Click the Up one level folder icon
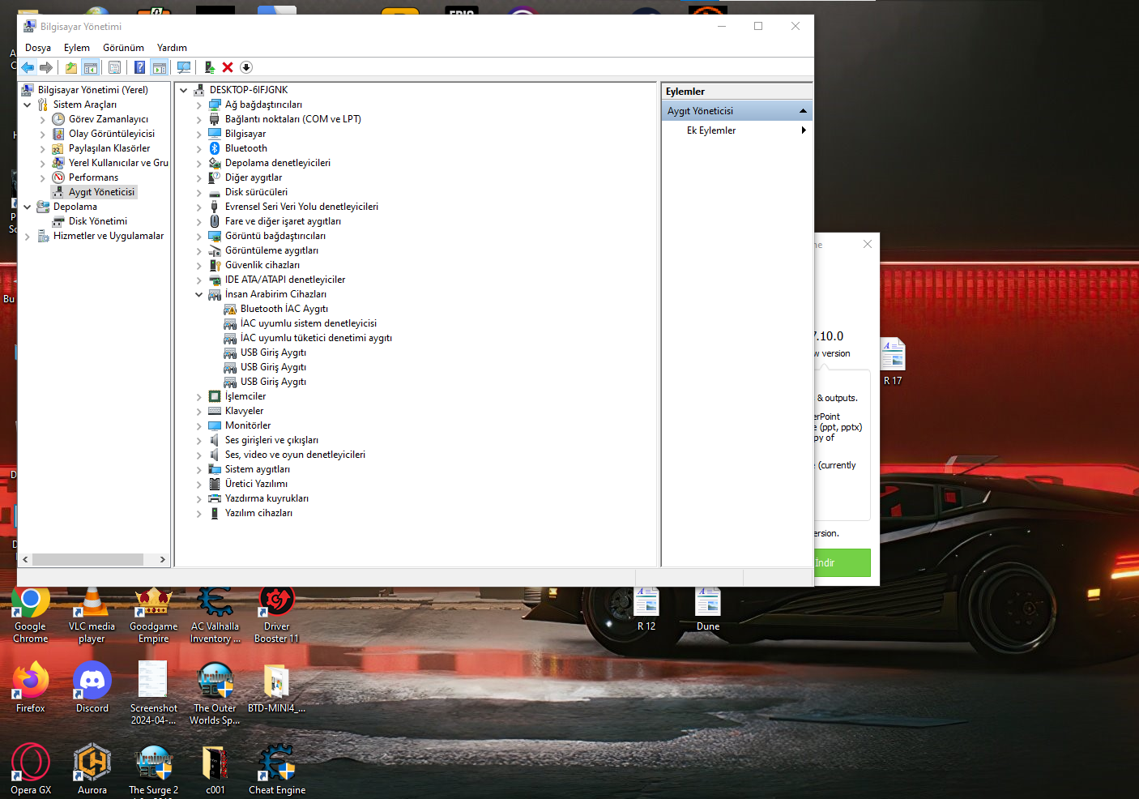Screen dimensions: 1139x799 [71, 67]
